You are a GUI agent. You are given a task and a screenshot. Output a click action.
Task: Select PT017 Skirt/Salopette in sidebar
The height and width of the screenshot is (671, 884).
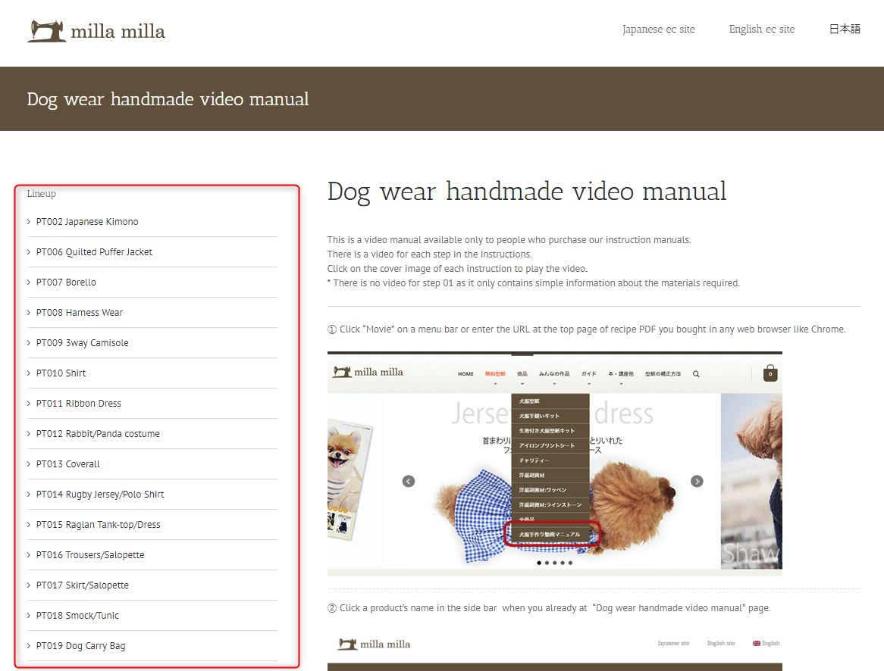(83, 585)
